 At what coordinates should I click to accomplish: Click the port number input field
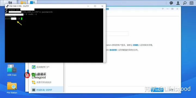[117, 34]
